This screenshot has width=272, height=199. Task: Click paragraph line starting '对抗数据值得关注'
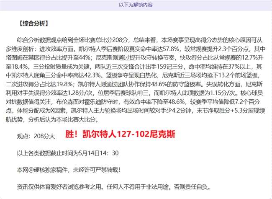coord(133,101)
